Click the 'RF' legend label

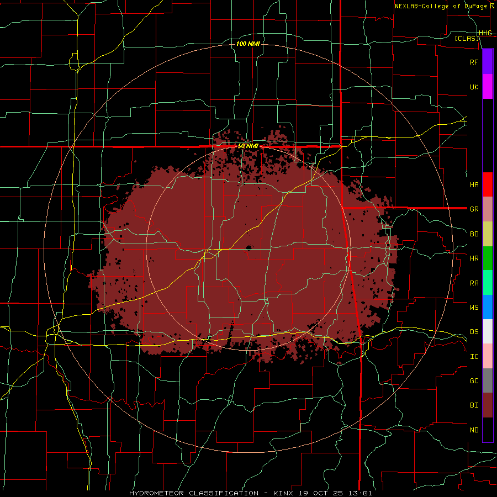click(474, 62)
